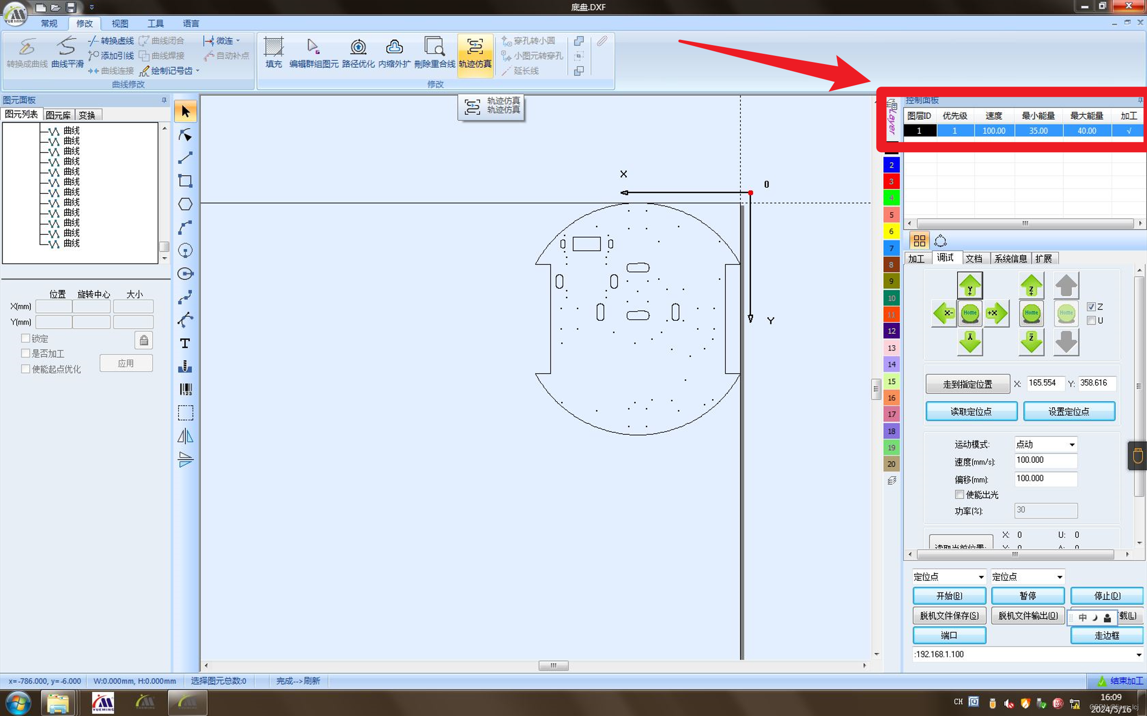Open the first 定位点 dropdown
This screenshot has height=716, width=1147.
[981, 577]
